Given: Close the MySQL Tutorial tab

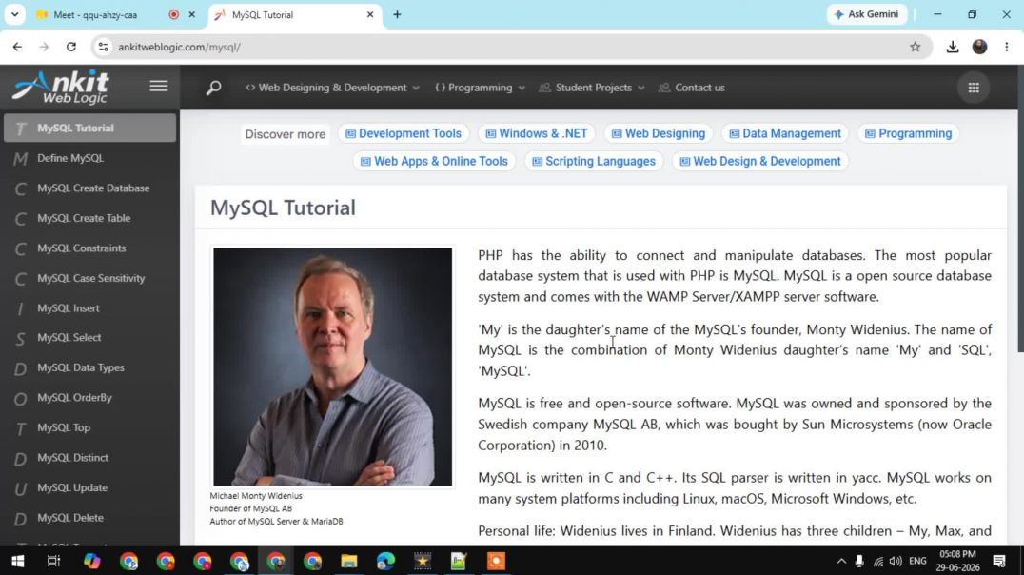Looking at the screenshot, I should 370,14.
